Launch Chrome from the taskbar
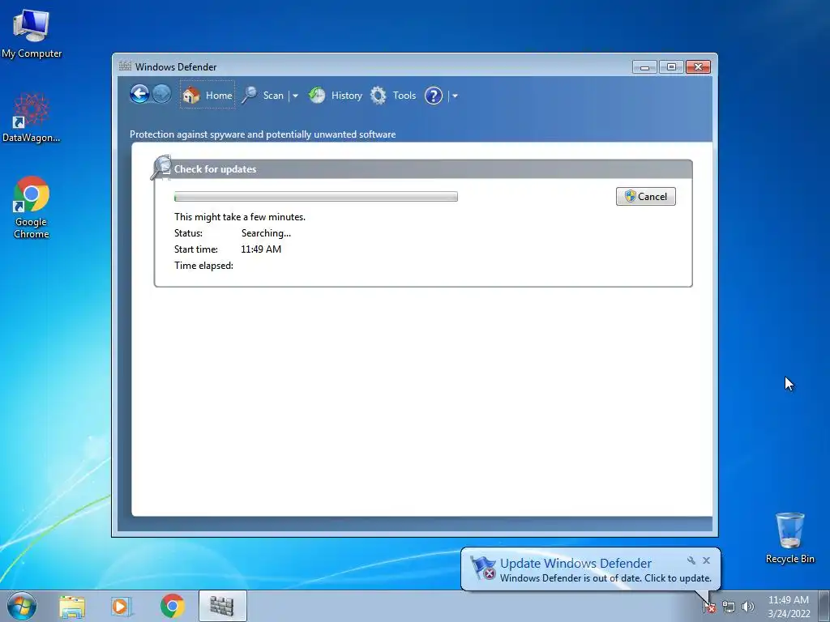830x622 pixels. pyautogui.click(x=172, y=606)
